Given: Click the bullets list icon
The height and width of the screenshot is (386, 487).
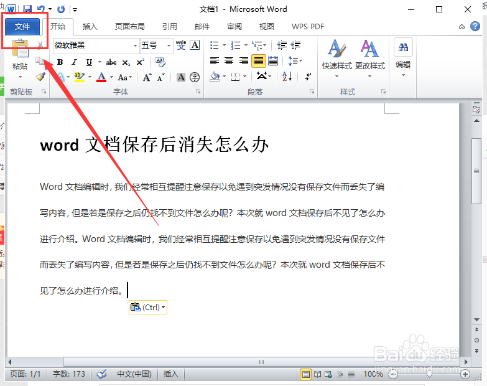Looking at the screenshot, I should point(215,45).
